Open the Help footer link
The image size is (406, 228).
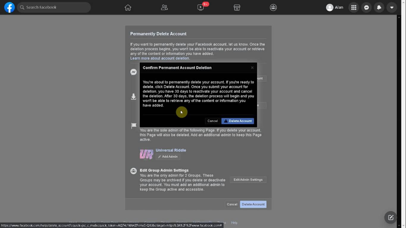234,223
